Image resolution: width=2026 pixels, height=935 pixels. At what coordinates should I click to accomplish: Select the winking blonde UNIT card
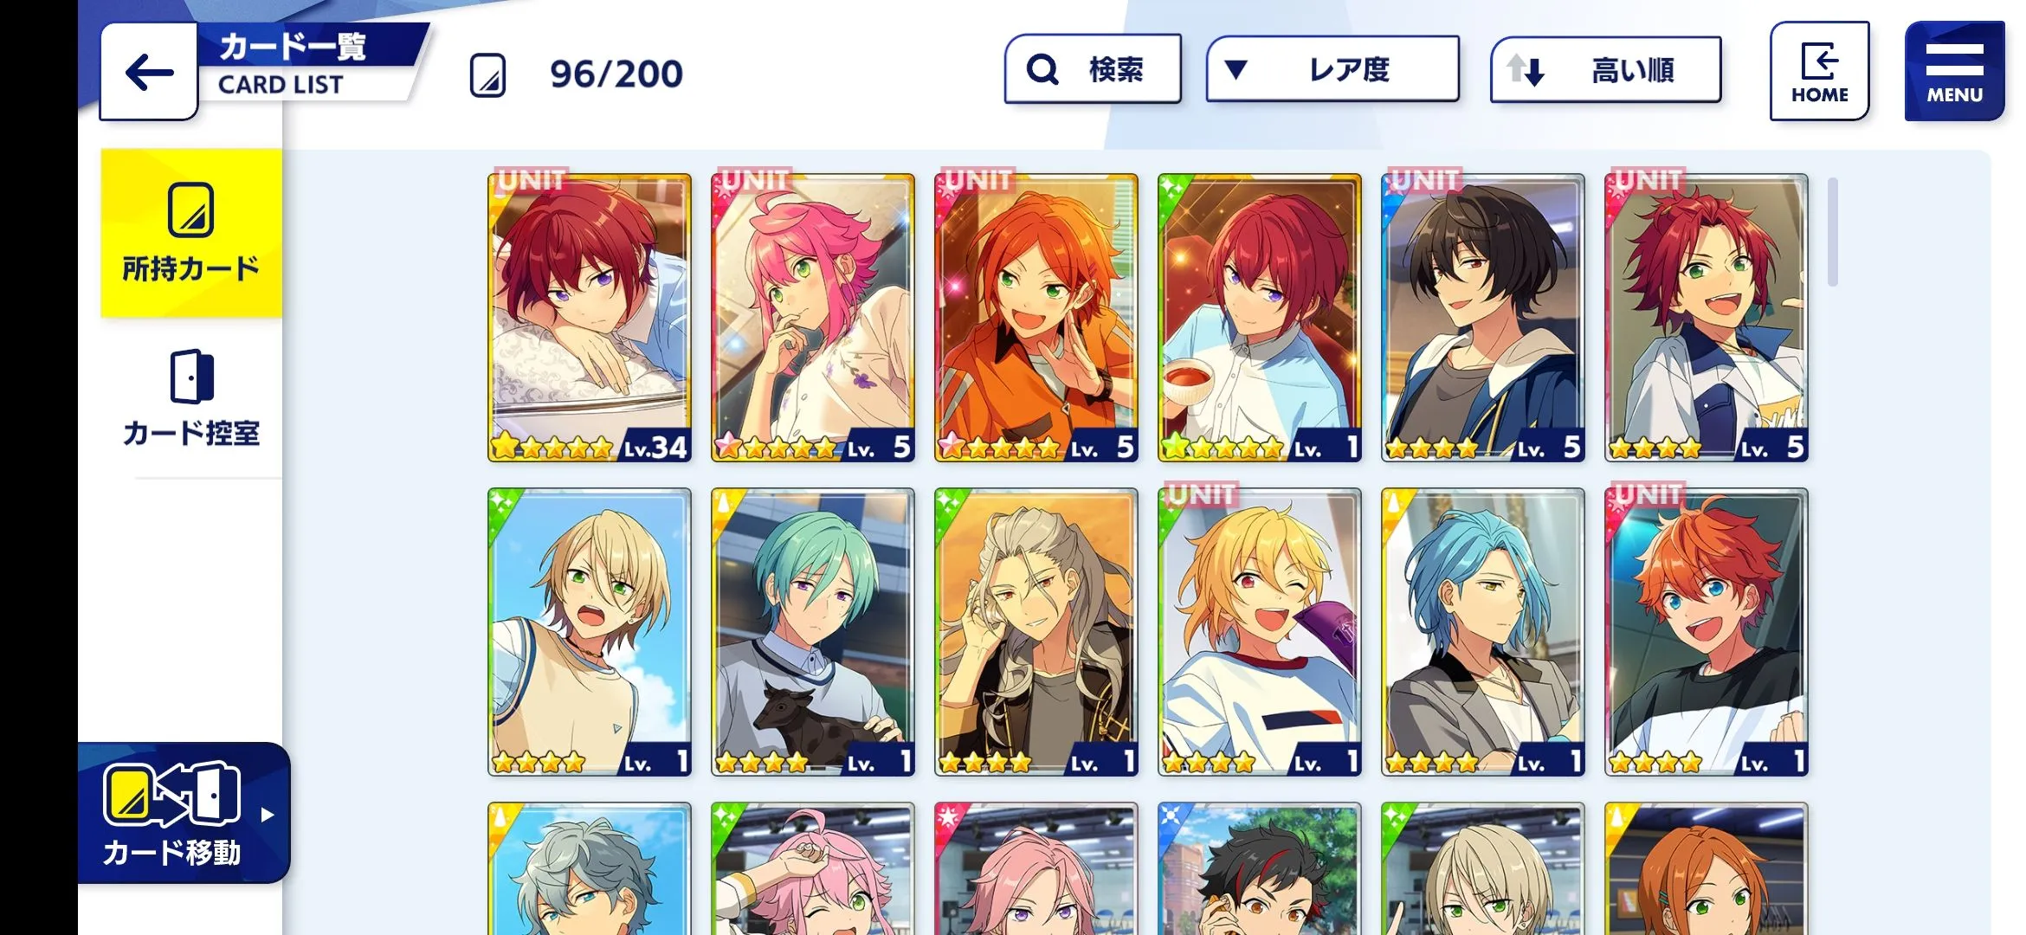pyautogui.click(x=1260, y=632)
